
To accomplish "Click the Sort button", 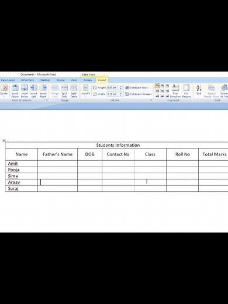I will (199, 89).
